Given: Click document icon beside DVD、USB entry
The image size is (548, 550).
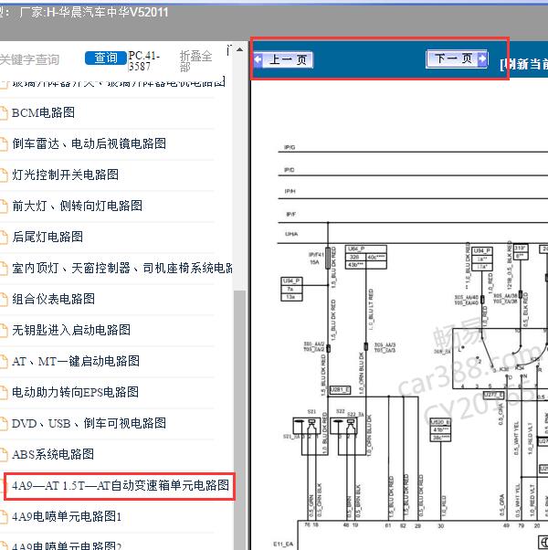Looking at the screenshot, I should 4,424.
